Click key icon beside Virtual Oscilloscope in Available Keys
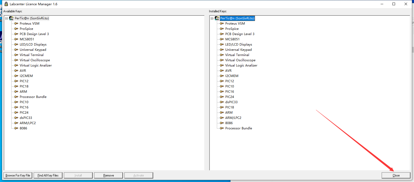 [16, 60]
